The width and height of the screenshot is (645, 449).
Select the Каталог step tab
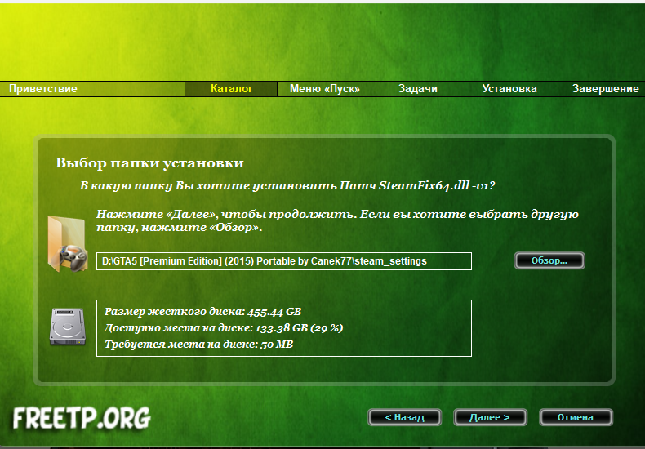tap(231, 89)
